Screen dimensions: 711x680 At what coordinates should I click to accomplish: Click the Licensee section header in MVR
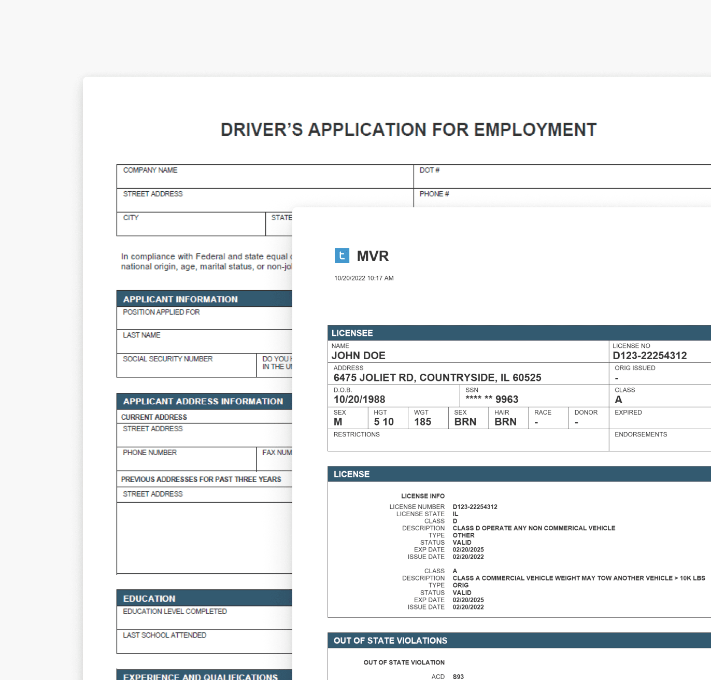pos(519,333)
